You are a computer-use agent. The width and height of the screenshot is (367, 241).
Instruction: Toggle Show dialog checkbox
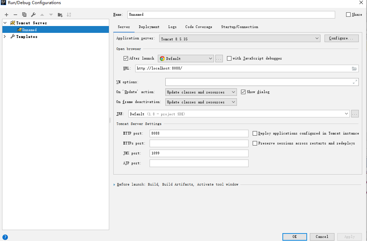(x=243, y=92)
